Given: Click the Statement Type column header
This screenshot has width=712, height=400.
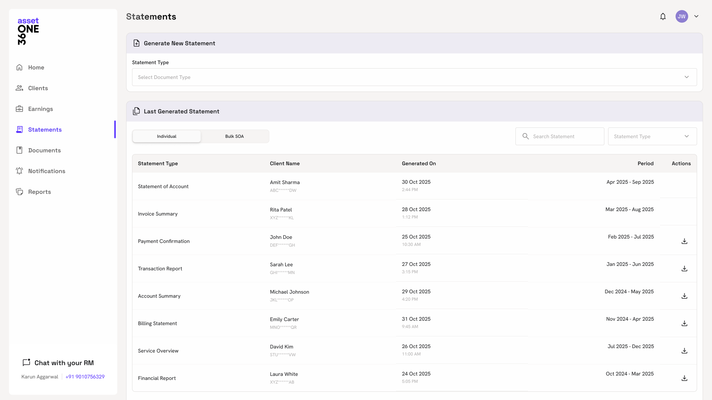Looking at the screenshot, I should pos(158,163).
